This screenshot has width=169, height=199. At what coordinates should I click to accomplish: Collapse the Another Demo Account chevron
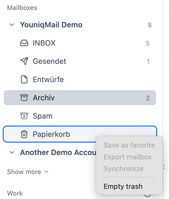[12, 152]
